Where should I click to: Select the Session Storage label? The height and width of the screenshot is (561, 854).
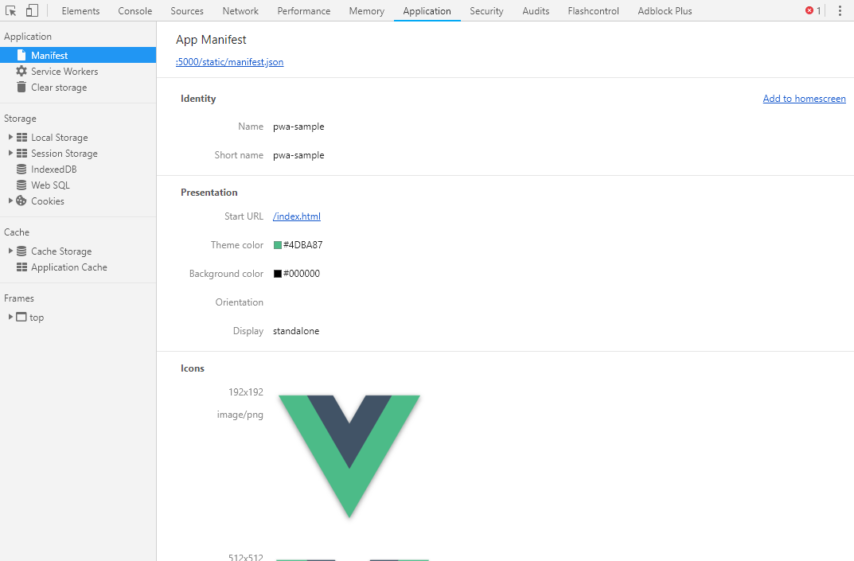pyautogui.click(x=64, y=153)
